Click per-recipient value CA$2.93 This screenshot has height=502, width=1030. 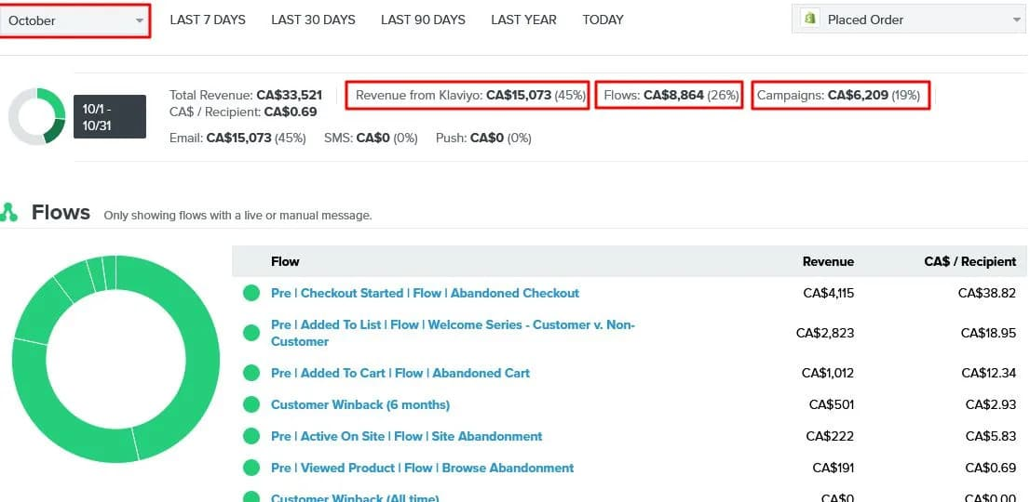[x=991, y=404]
